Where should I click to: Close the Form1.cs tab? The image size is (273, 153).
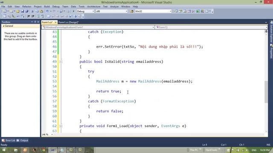55,22
